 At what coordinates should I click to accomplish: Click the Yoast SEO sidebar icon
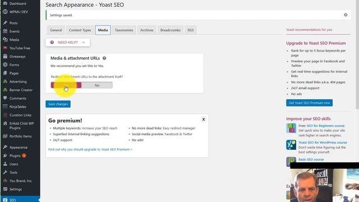tap(5, 200)
